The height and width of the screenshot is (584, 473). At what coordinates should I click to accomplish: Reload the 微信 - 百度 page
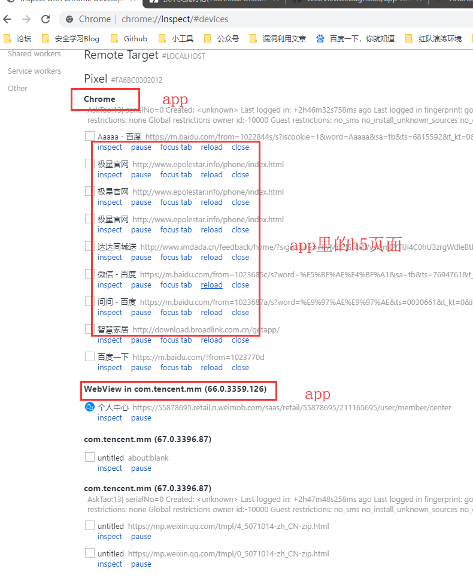pos(211,285)
